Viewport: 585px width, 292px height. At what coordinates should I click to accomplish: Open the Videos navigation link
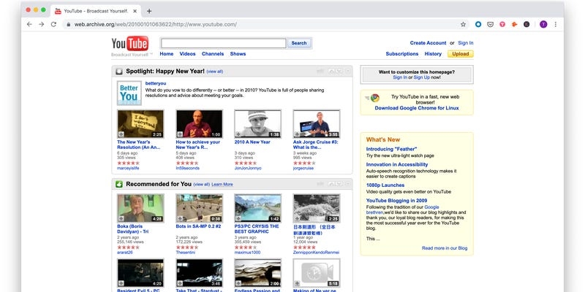click(x=187, y=53)
